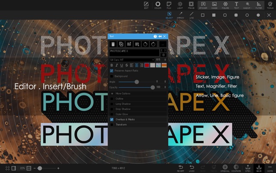276x173 pixels.
Task: Pick the filled rounded rectangle shape
Action: point(236,15)
